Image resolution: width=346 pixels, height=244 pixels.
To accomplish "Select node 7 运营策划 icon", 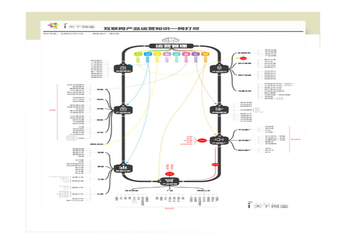I will [x=123, y=69].
